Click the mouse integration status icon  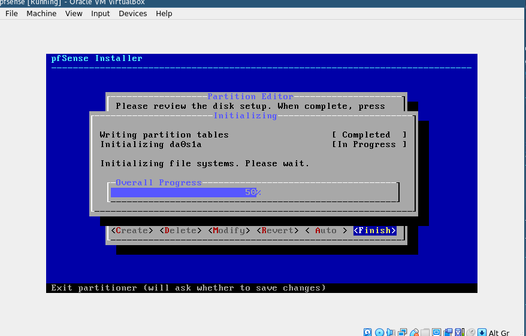[471, 332]
